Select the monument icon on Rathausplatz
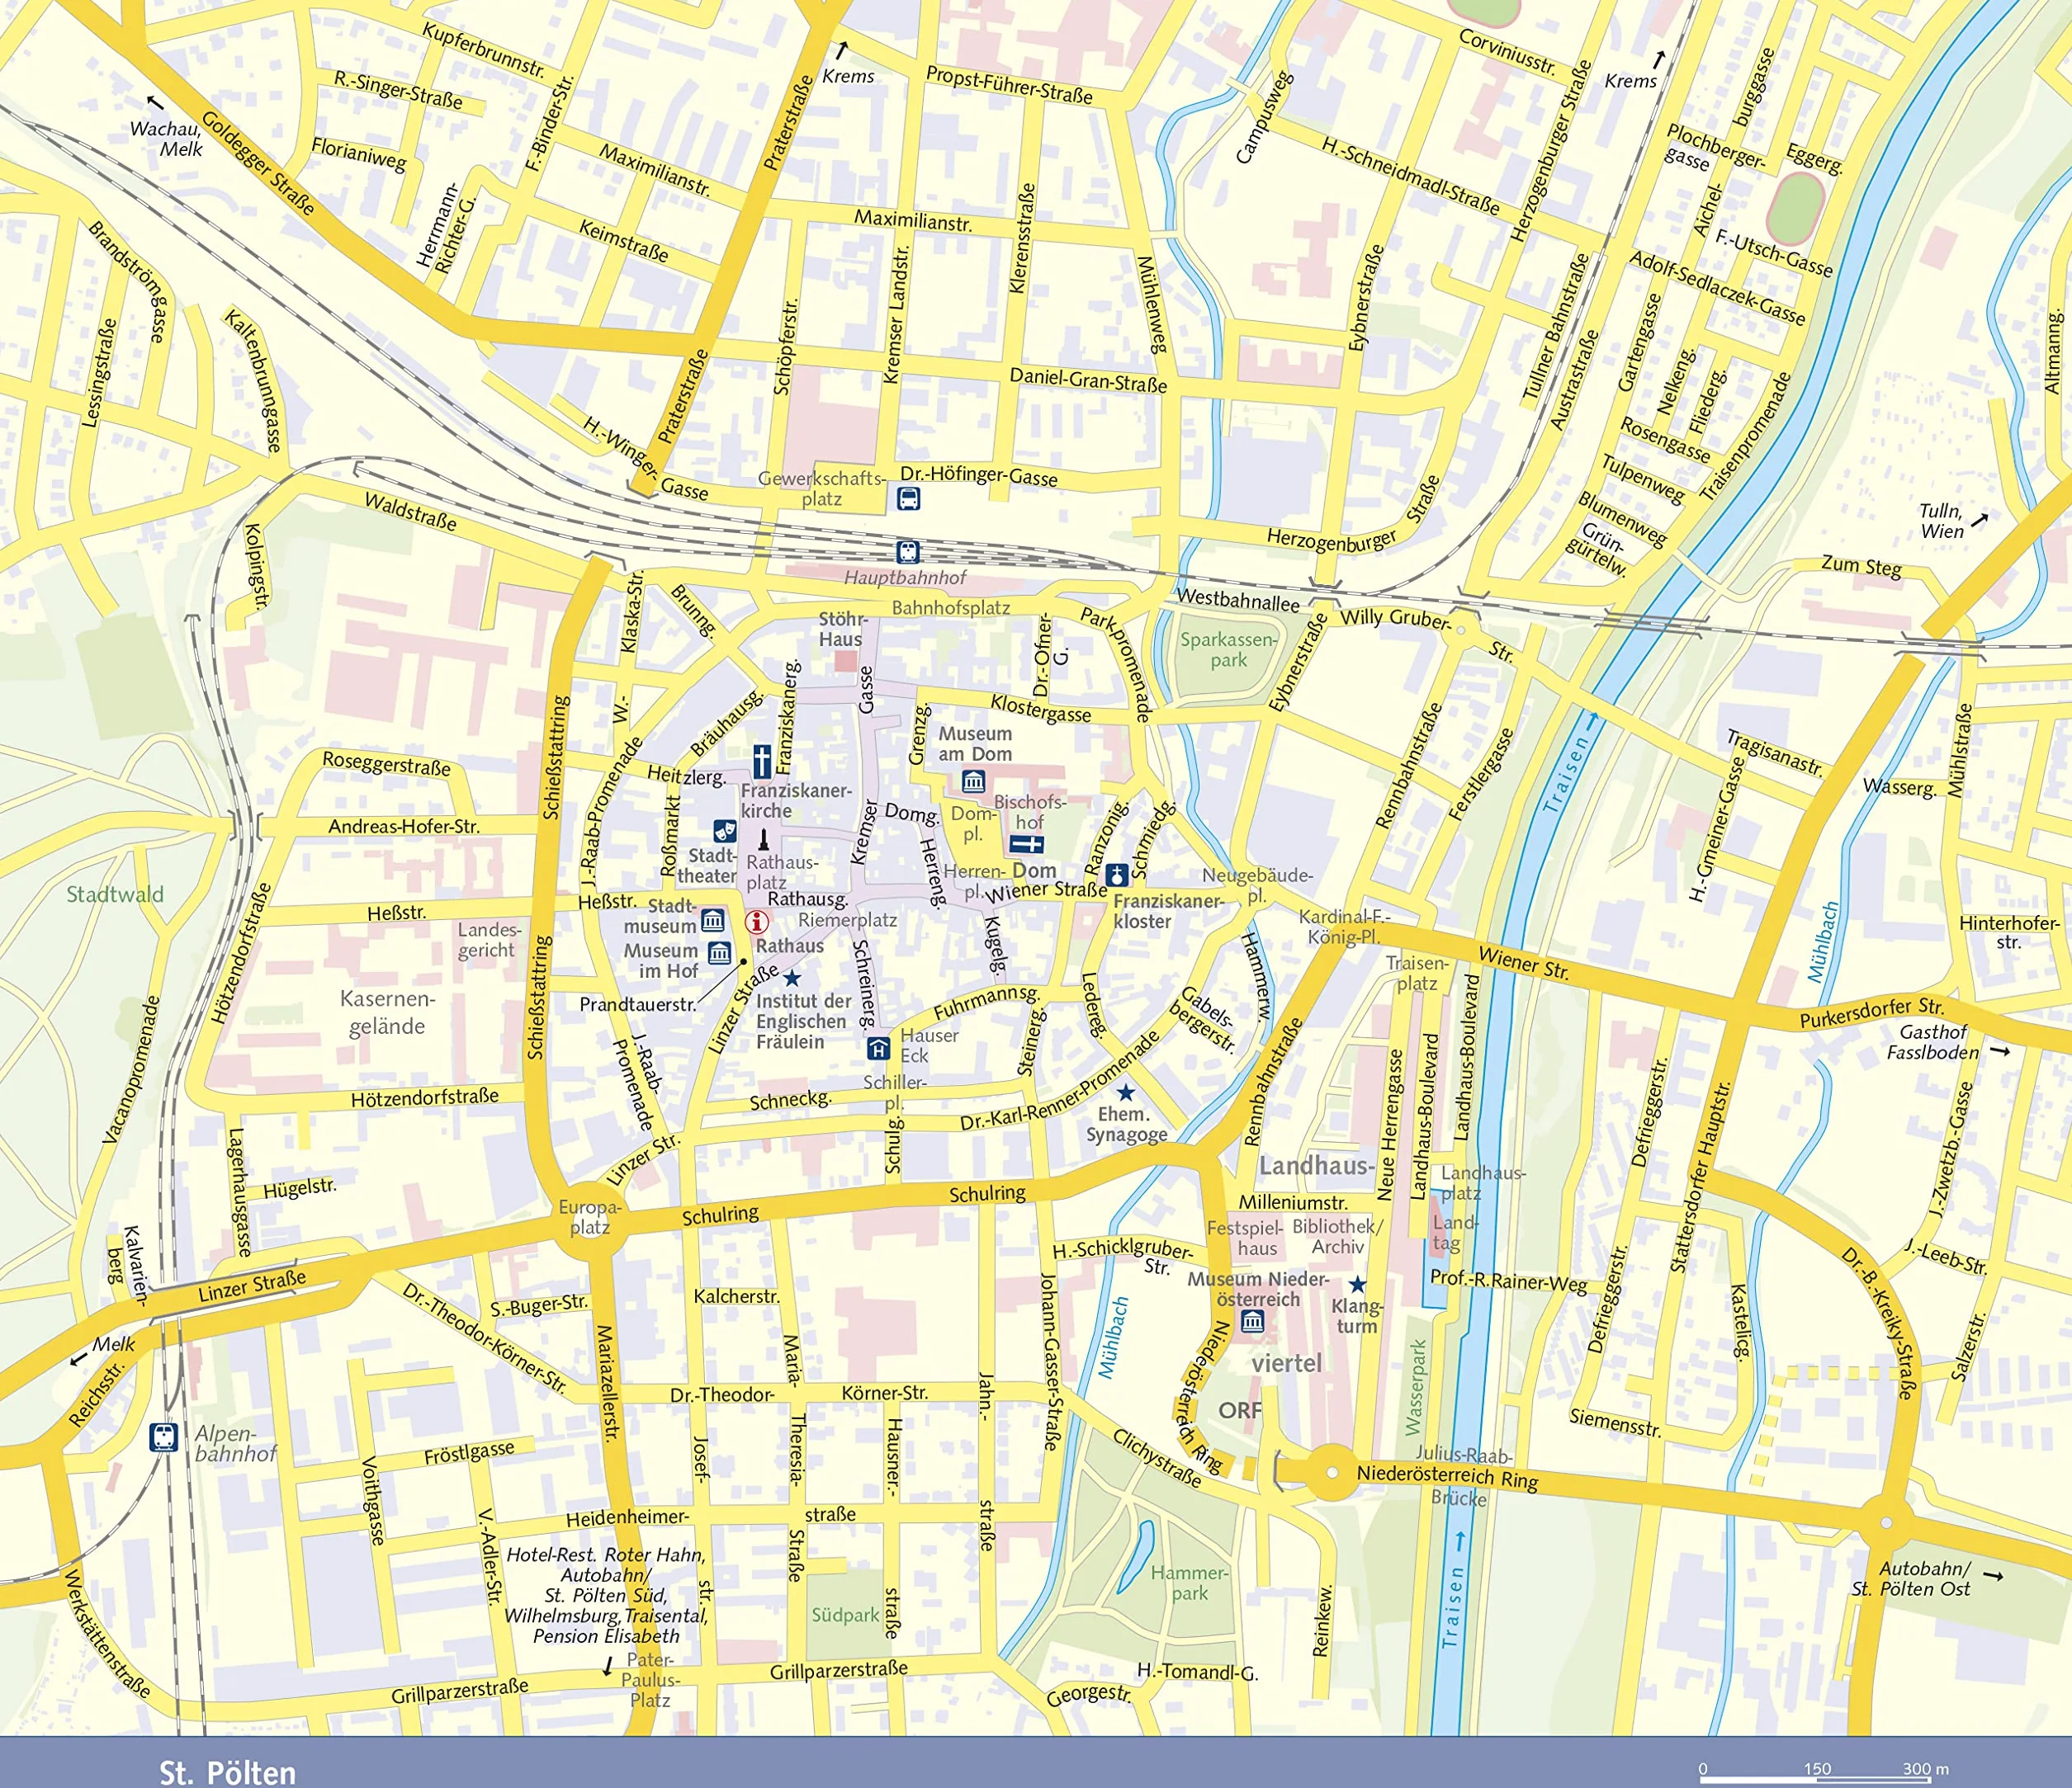2072x1788 pixels. [x=763, y=838]
